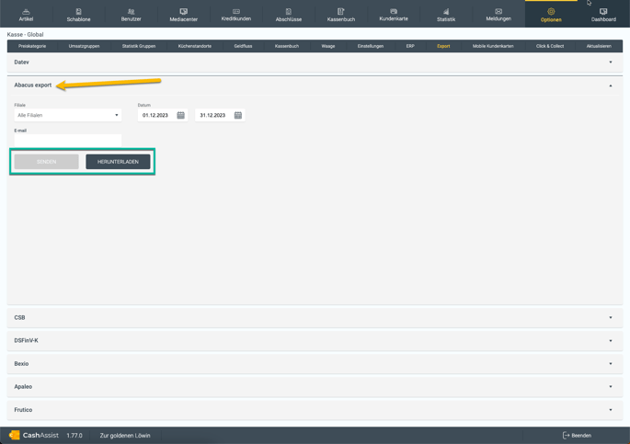The image size is (630, 444).
Task: Expand the Apaleo section
Action: click(x=315, y=387)
